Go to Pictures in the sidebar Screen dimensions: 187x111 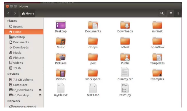pyautogui.click(x=24, y=58)
